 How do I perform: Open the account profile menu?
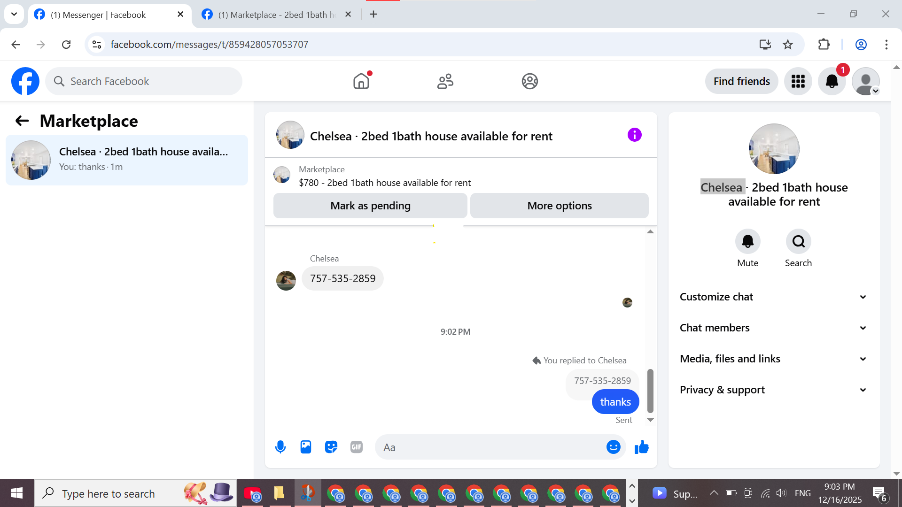866,81
